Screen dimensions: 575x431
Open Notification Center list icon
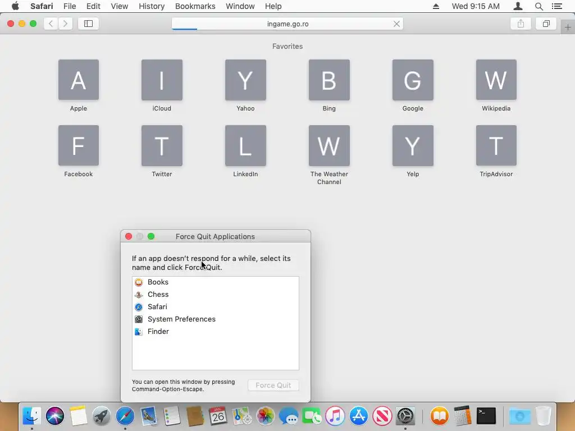tap(556, 6)
